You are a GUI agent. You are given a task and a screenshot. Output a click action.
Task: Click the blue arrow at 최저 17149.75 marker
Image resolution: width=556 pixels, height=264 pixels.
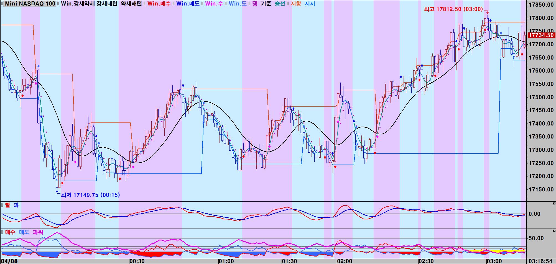click(57, 190)
